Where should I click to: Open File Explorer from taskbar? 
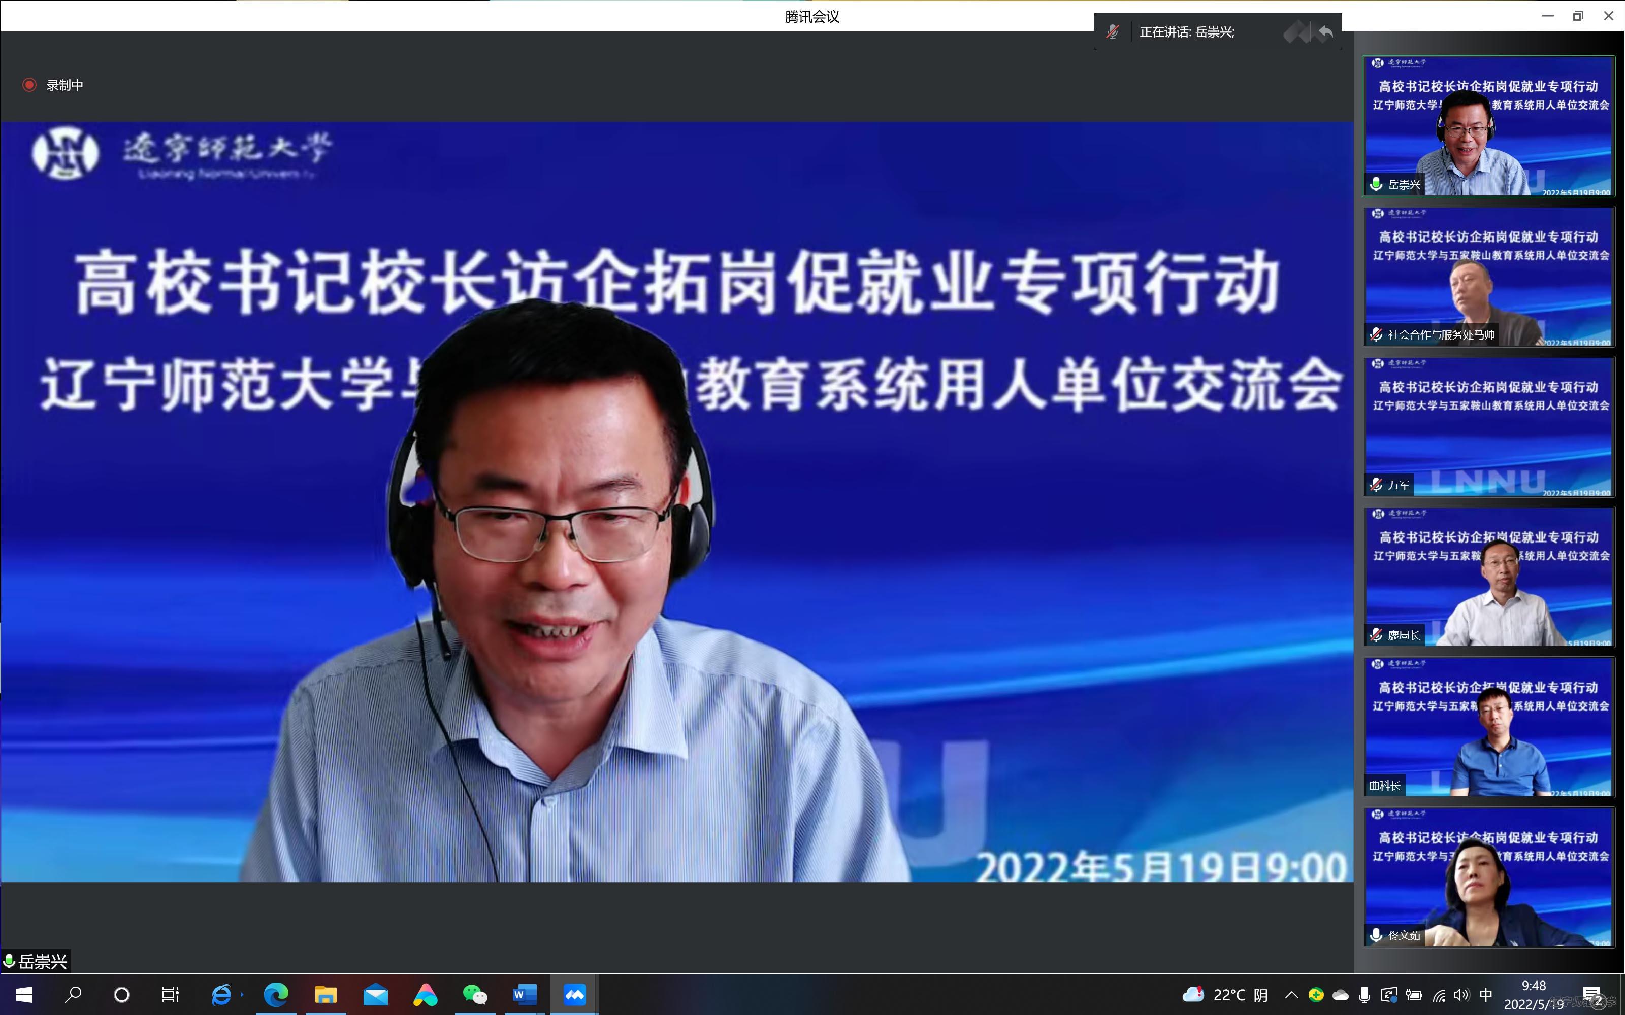pos(326,994)
